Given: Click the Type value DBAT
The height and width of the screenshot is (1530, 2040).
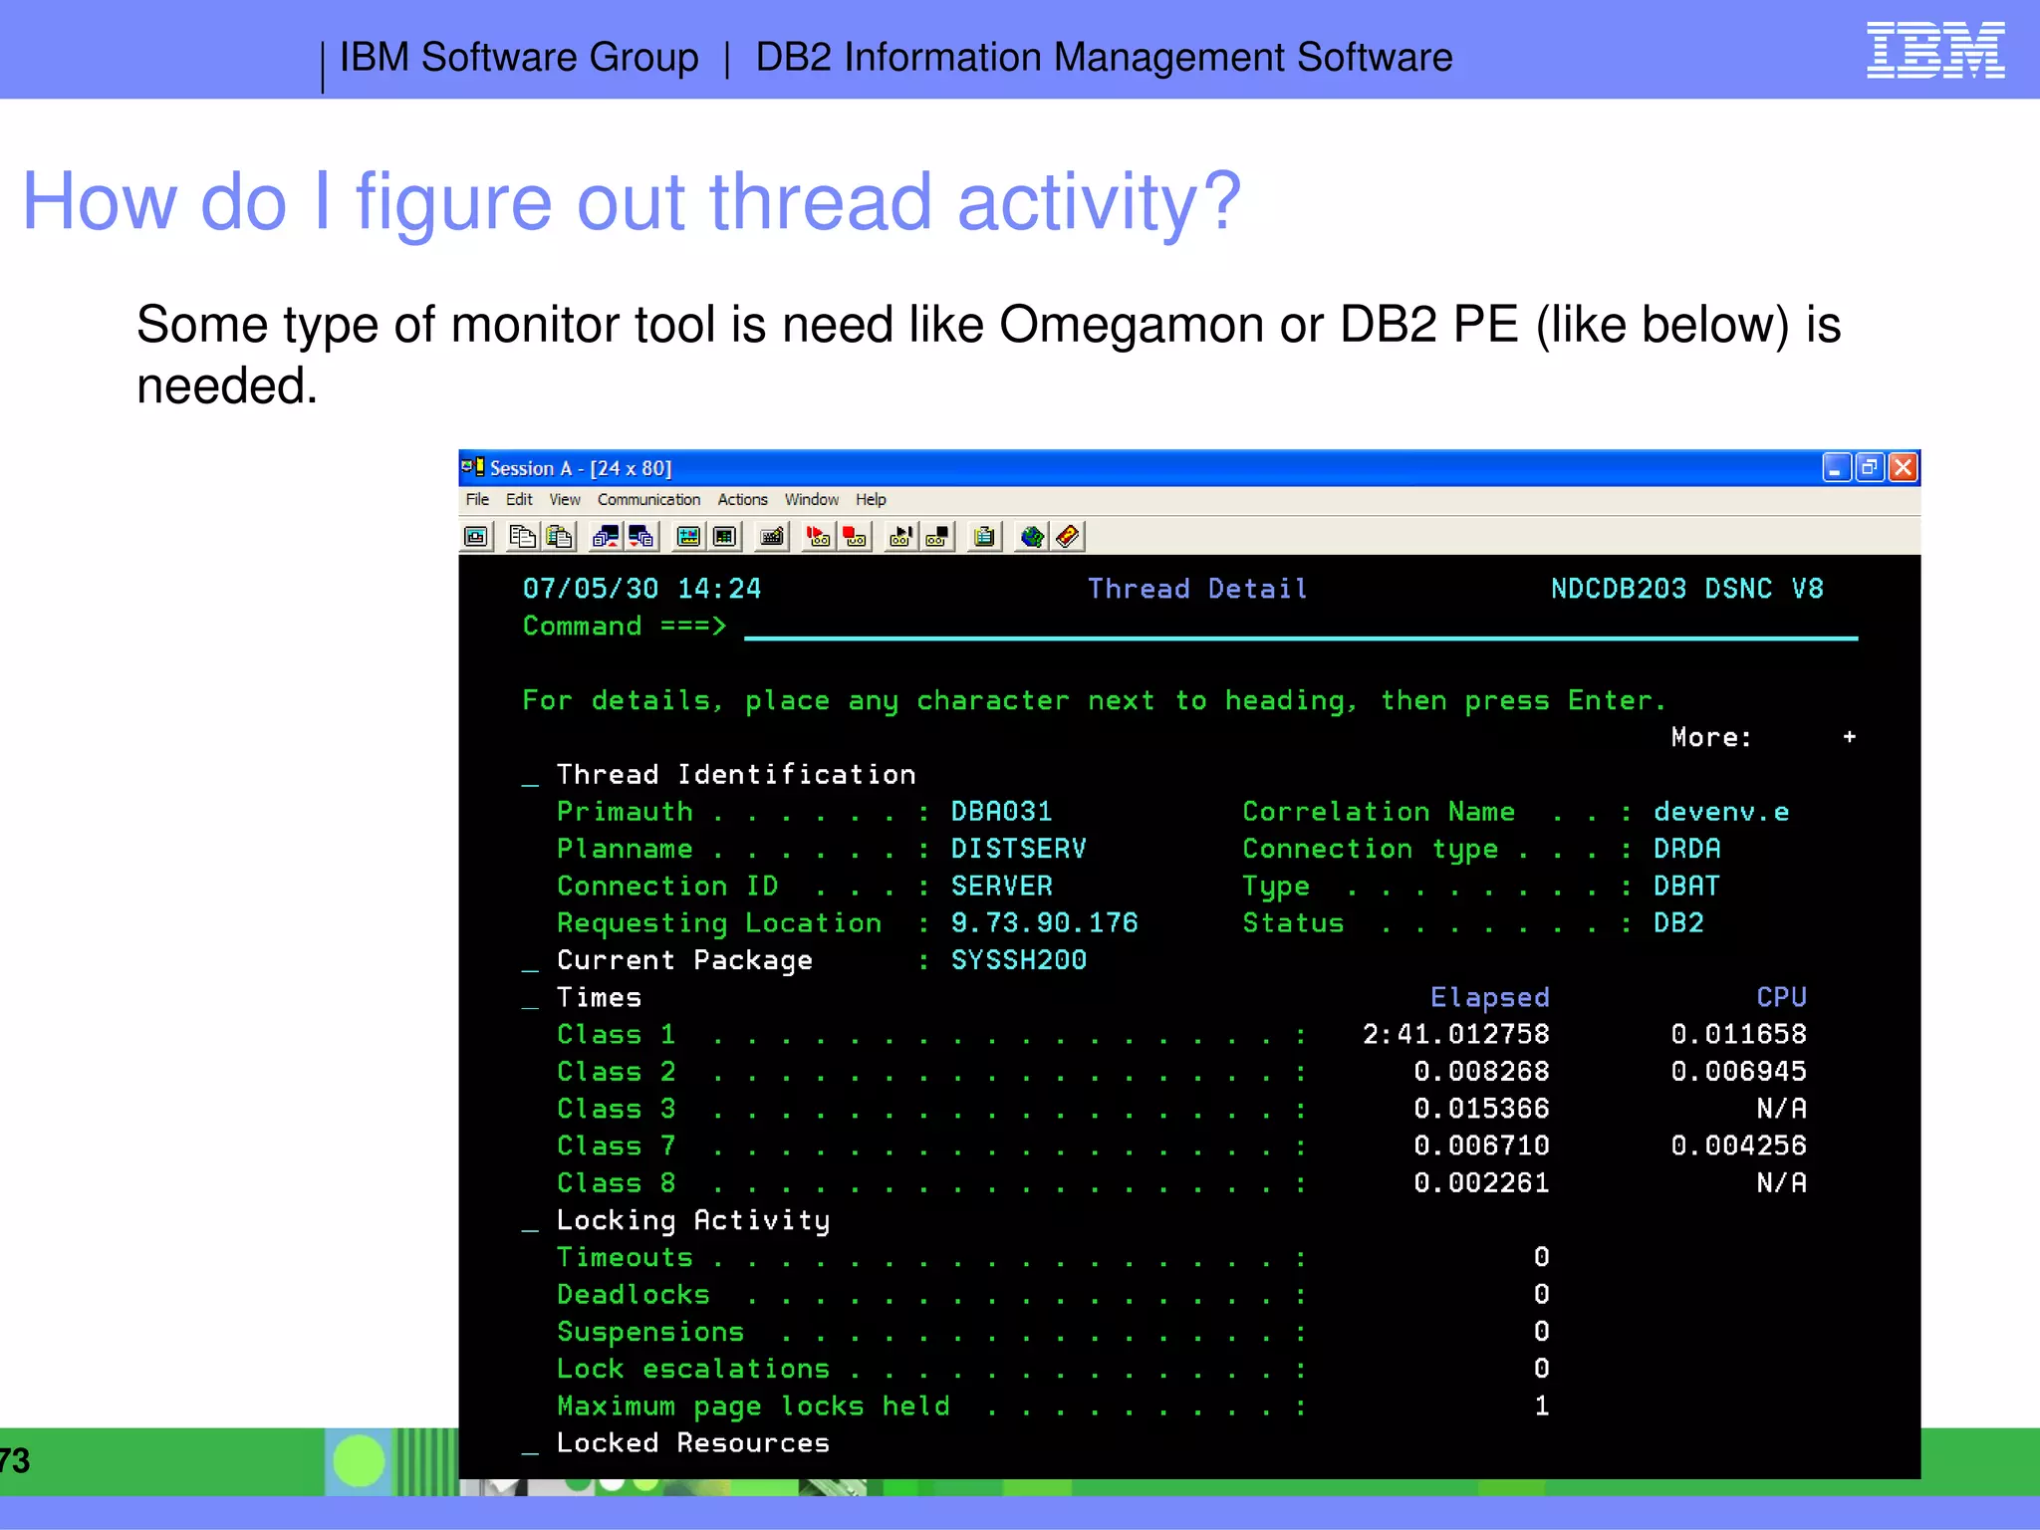Looking at the screenshot, I should coord(1687,886).
